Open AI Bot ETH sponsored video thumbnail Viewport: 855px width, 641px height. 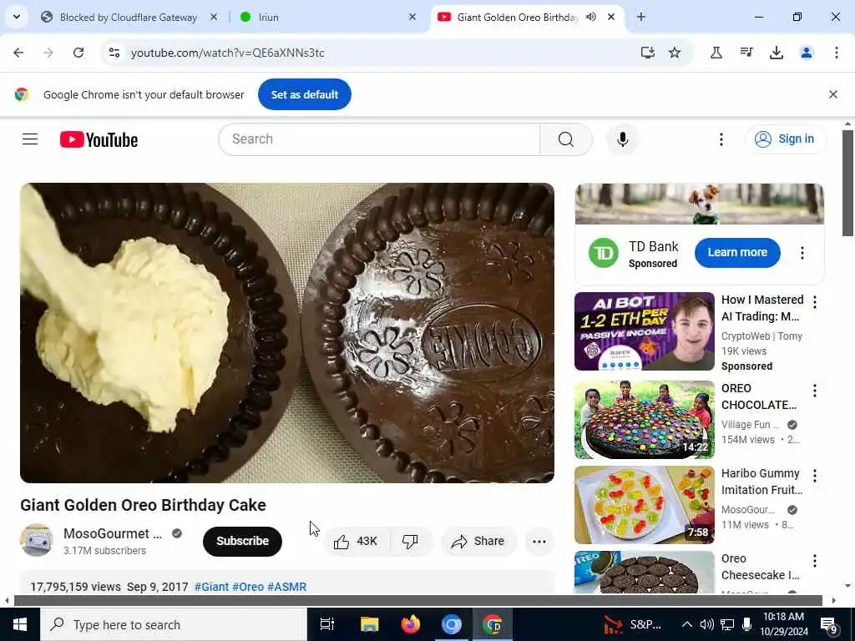click(644, 331)
